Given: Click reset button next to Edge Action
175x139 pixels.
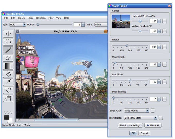Looking at the screenshot, I should 153,110.
